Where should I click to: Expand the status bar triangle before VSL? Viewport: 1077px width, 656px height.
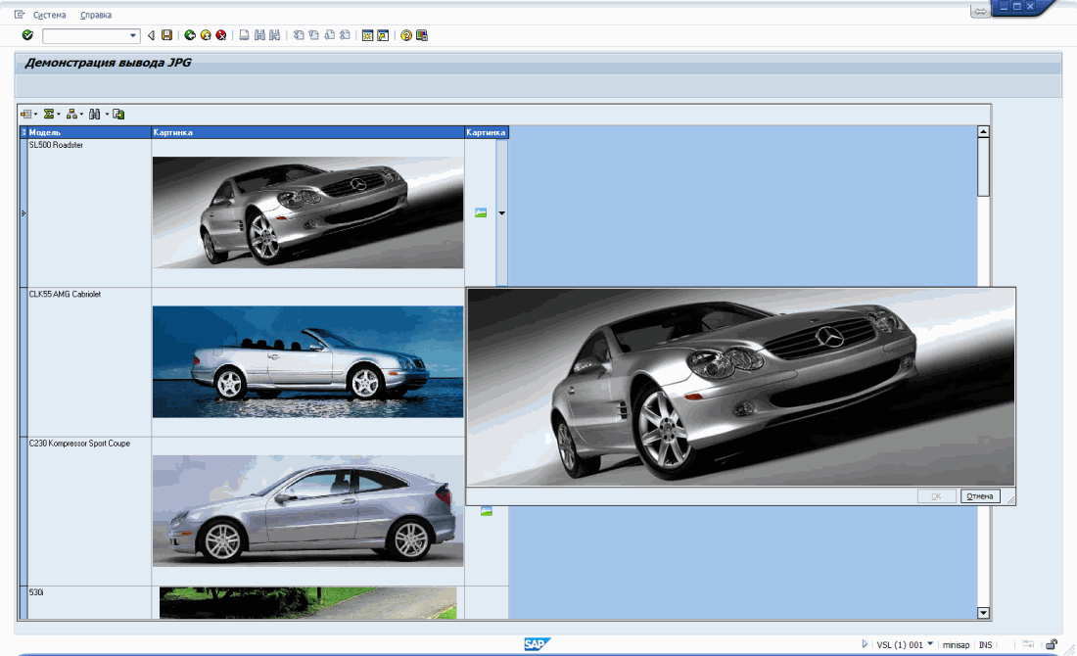(x=865, y=644)
